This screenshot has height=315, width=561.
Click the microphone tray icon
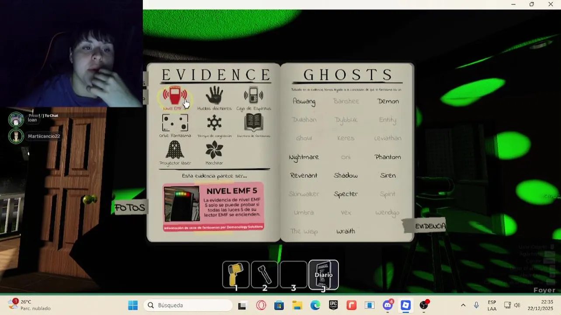pyautogui.click(x=476, y=305)
